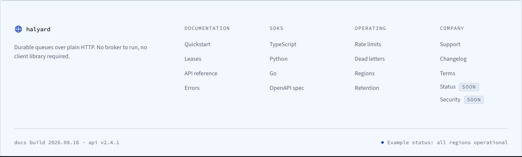Click the Status footer item
This screenshot has height=157, width=522.
click(x=448, y=87)
